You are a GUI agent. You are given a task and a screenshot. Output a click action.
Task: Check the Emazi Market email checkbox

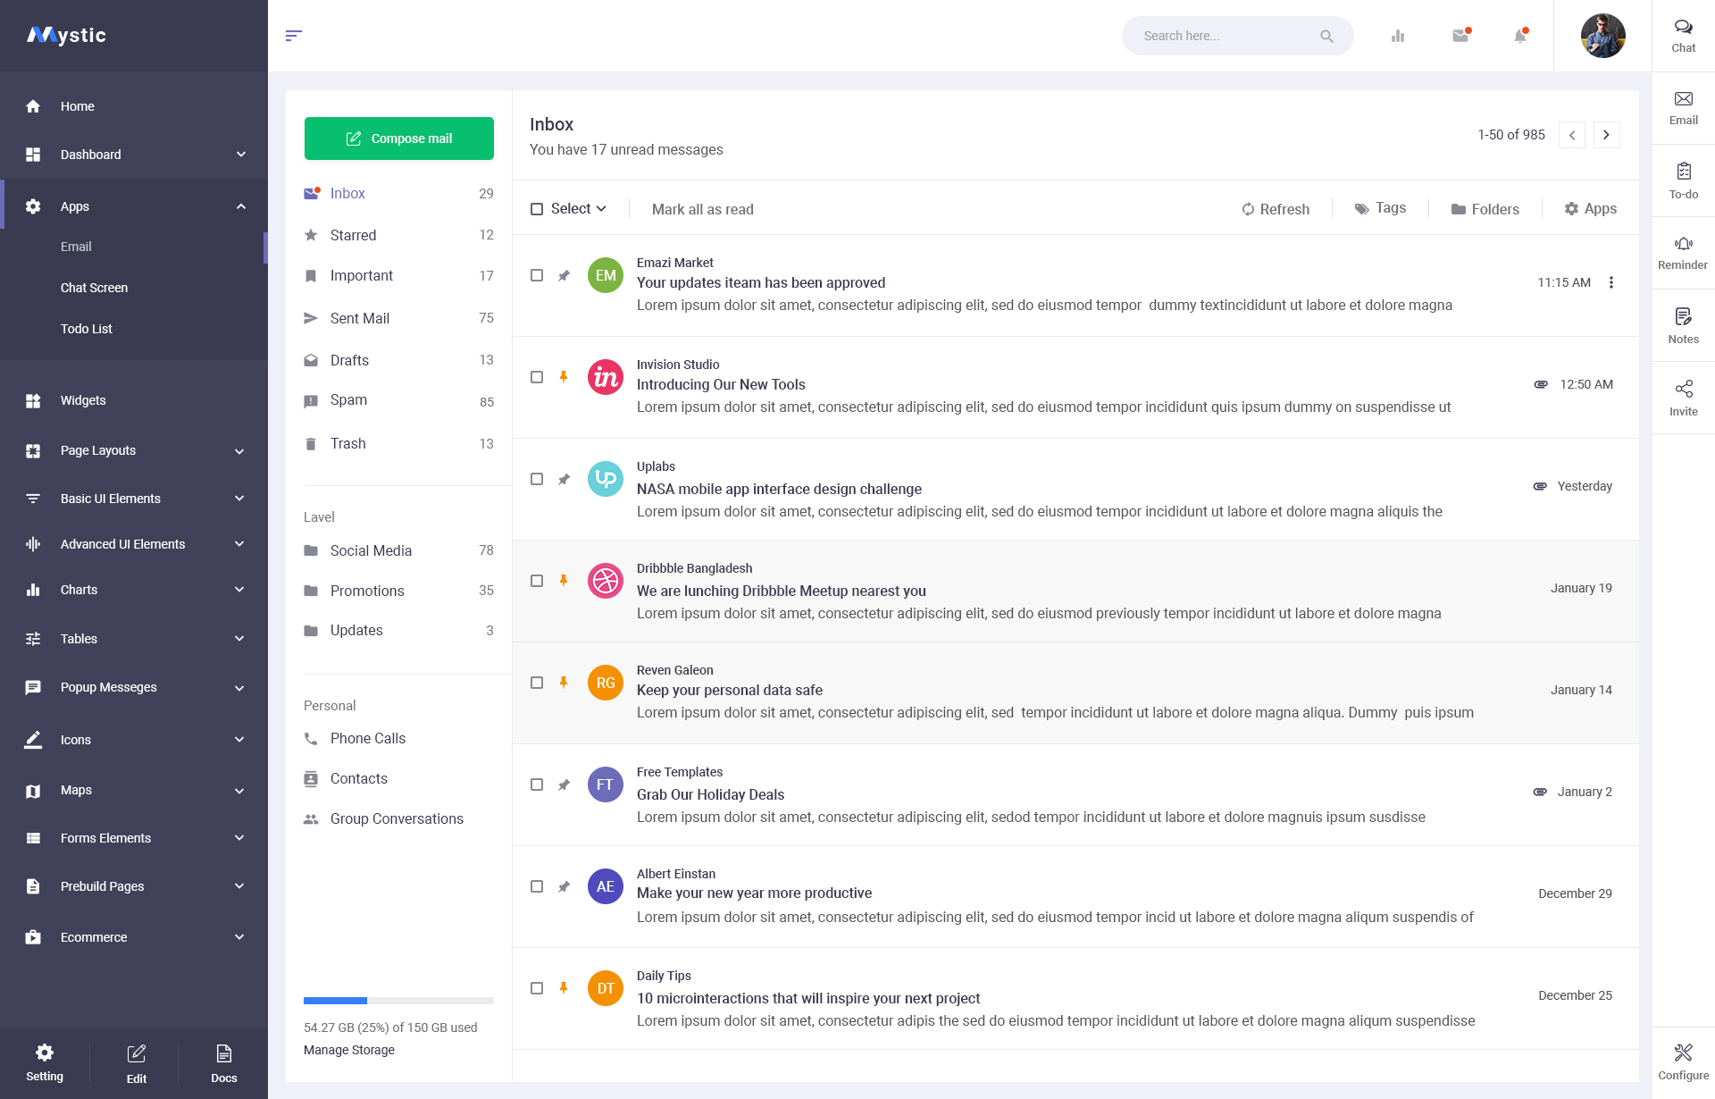coord(537,275)
